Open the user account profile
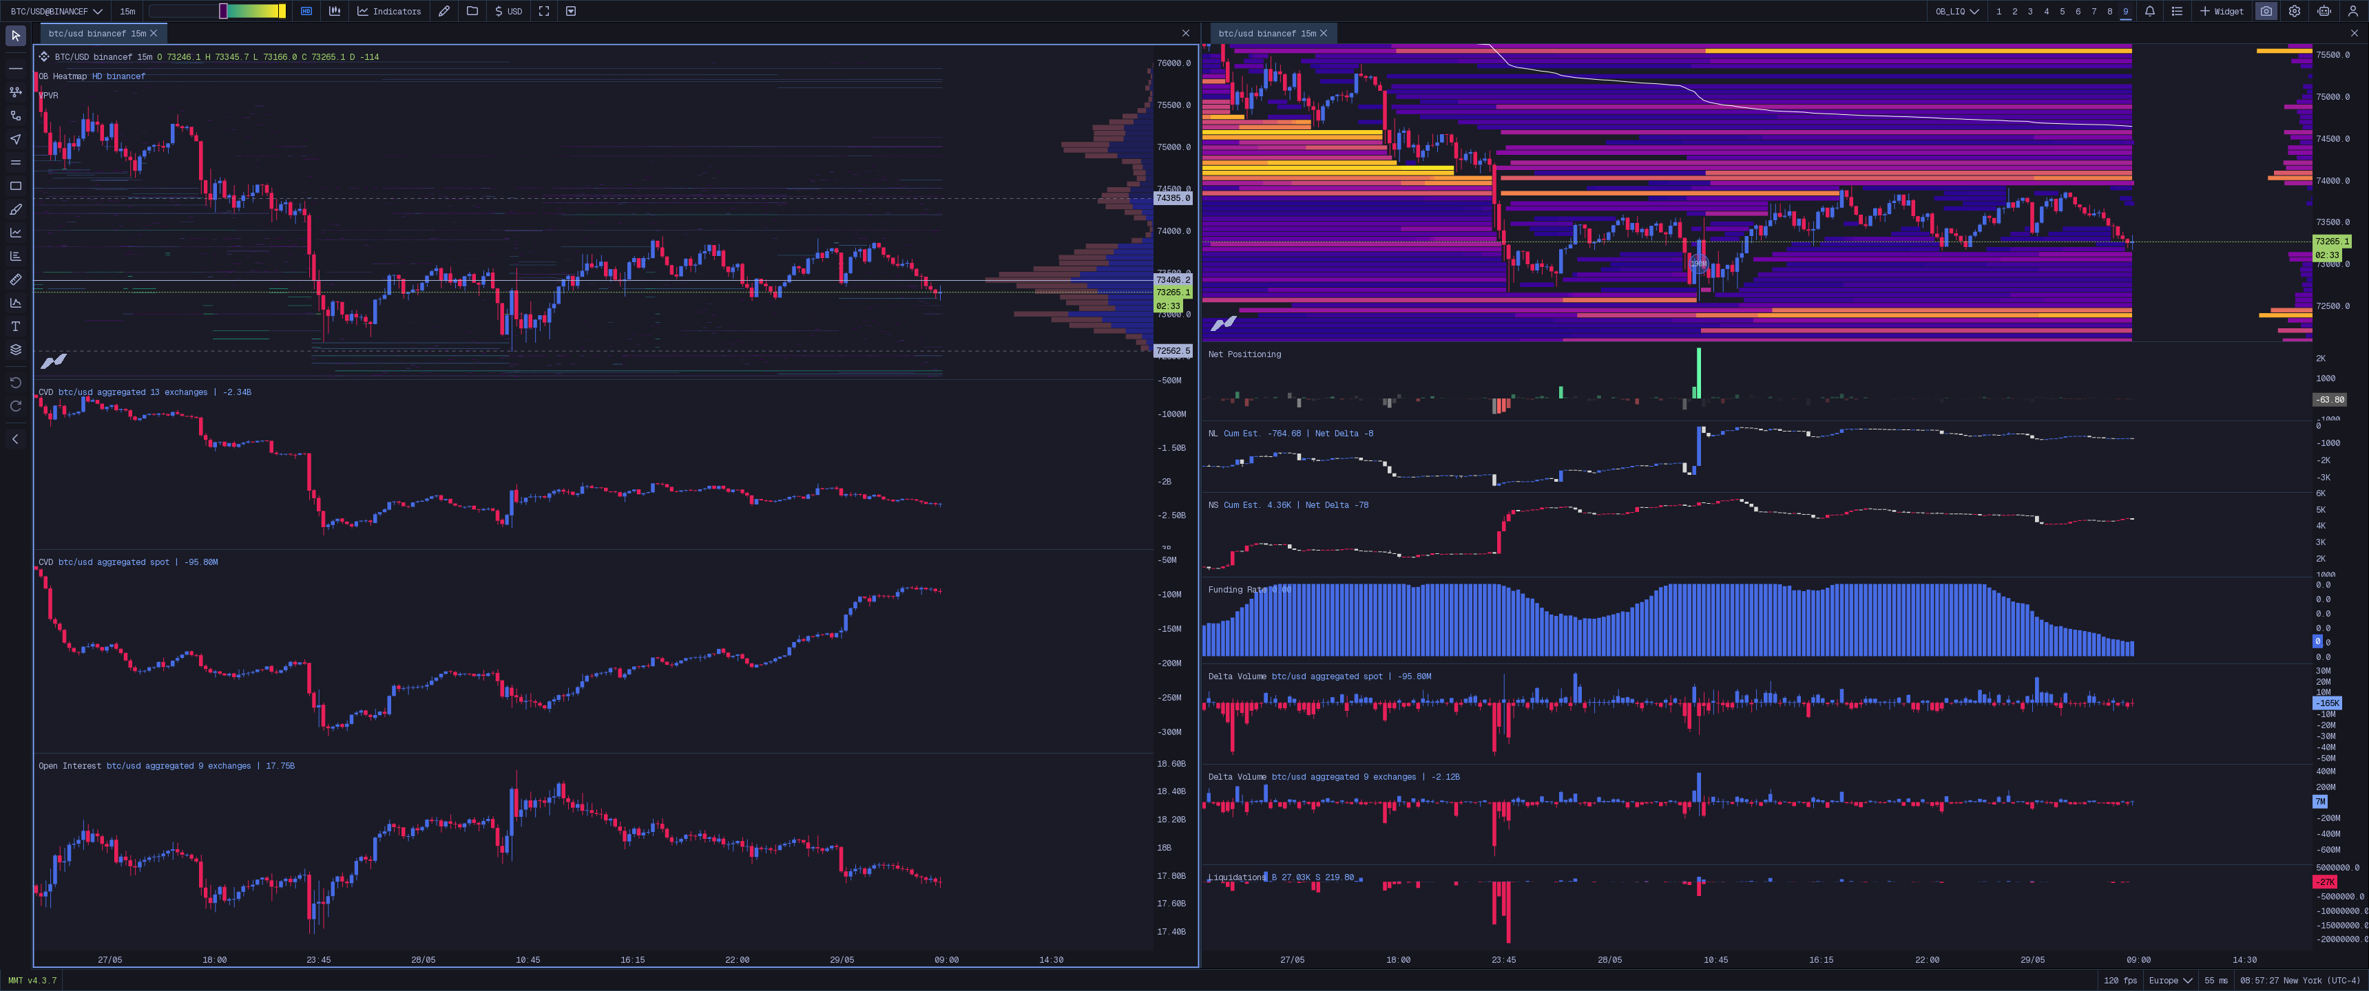Image resolution: width=2369 pixels, height=991 pixels. point(2353,11)
